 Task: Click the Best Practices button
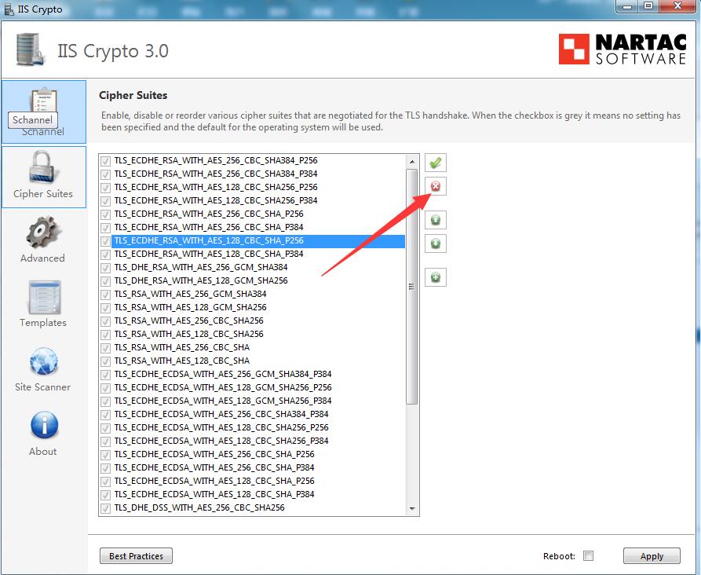coord(135,555)
